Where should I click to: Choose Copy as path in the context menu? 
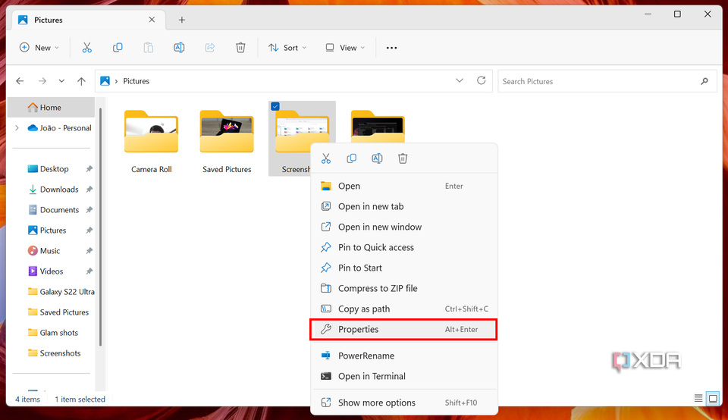tap(364, 309)
